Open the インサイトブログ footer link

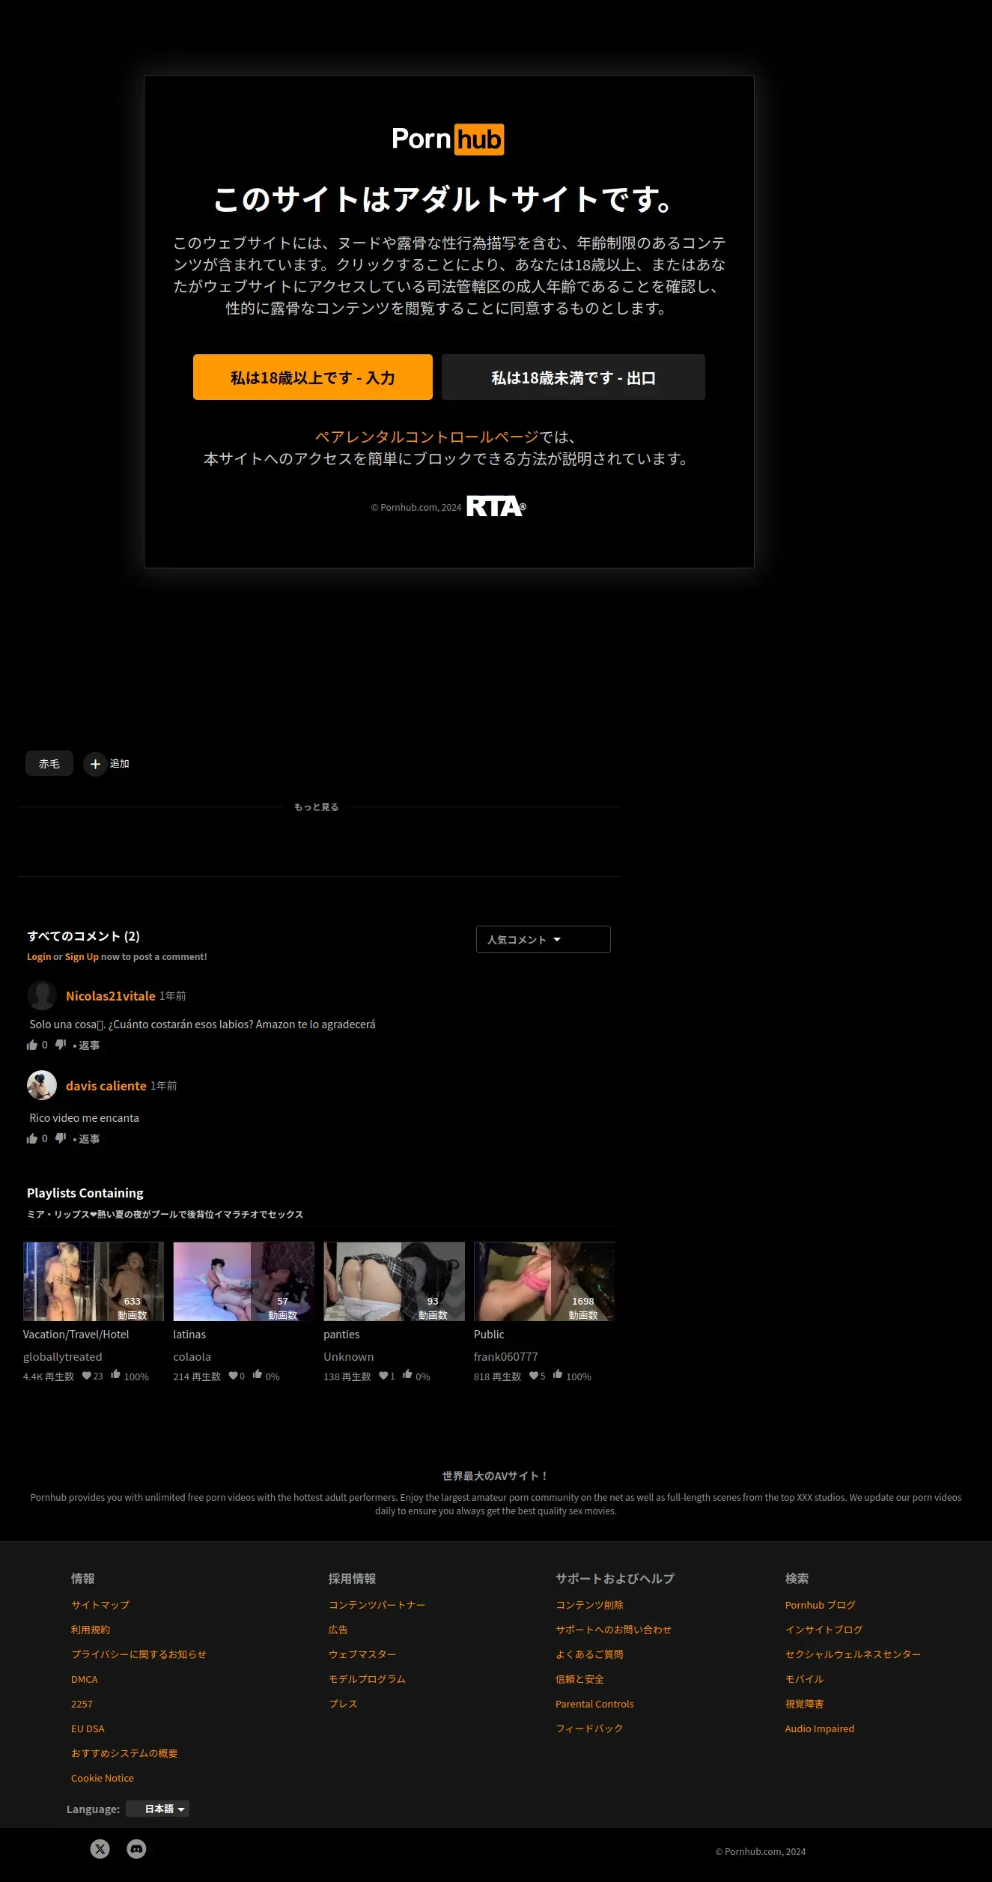coord(824,1630)
